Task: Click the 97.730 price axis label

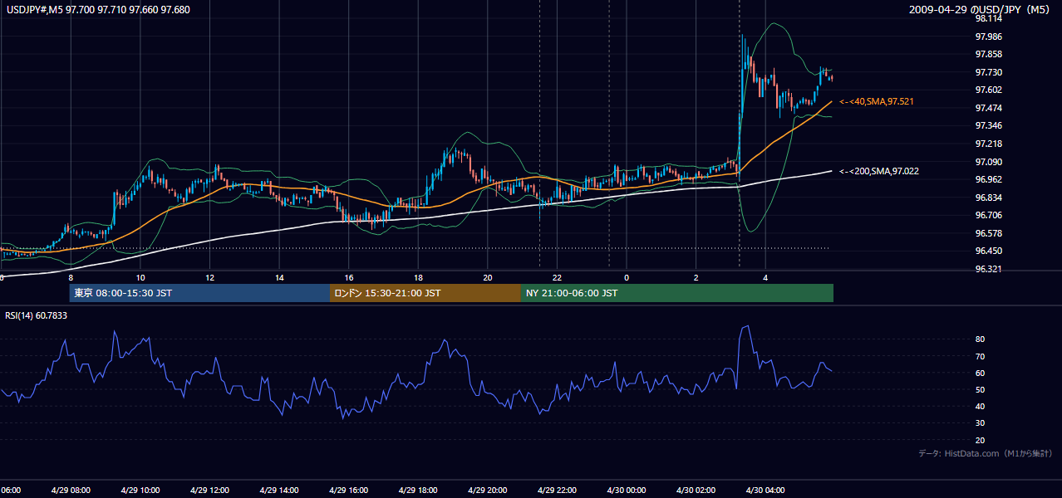Action: pos(988,72)
